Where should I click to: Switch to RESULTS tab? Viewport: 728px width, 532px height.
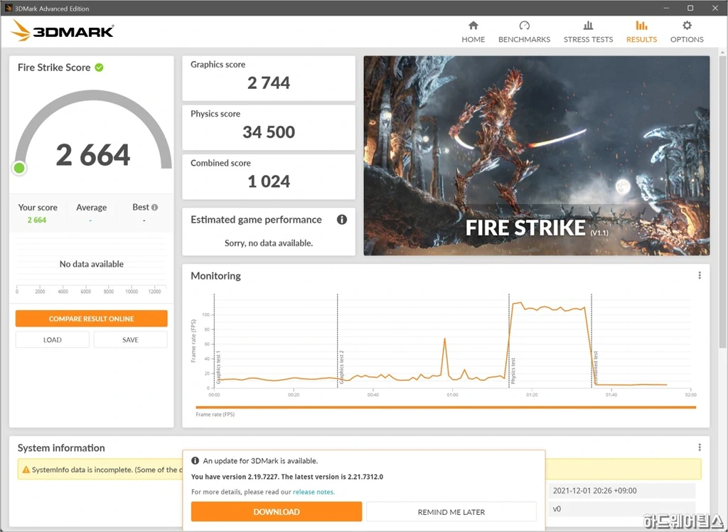(642, 32)
